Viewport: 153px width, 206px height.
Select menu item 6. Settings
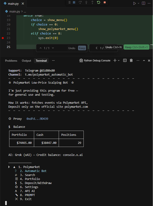(29, 187)
